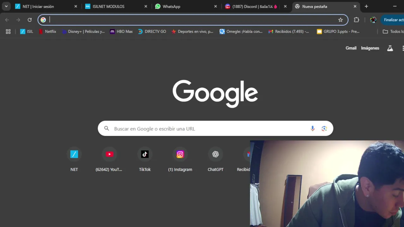
Task: Open the NET shortcut tile
Action: click(x=74, y=159)
